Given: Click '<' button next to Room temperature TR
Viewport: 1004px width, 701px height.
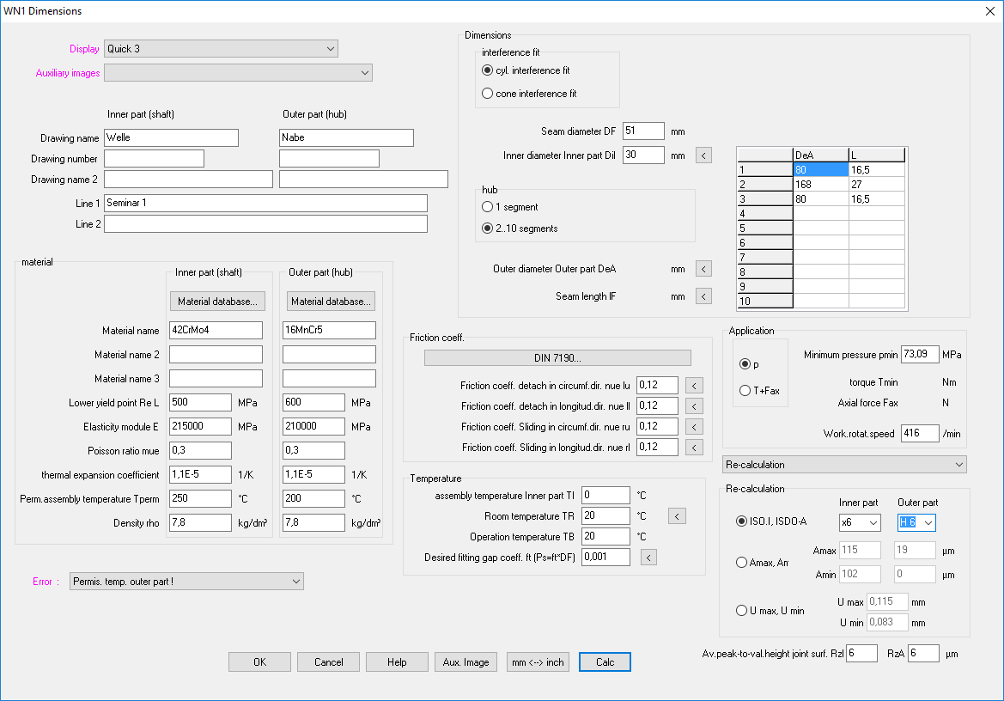Looking at the screenshot, I should (677, 516).
